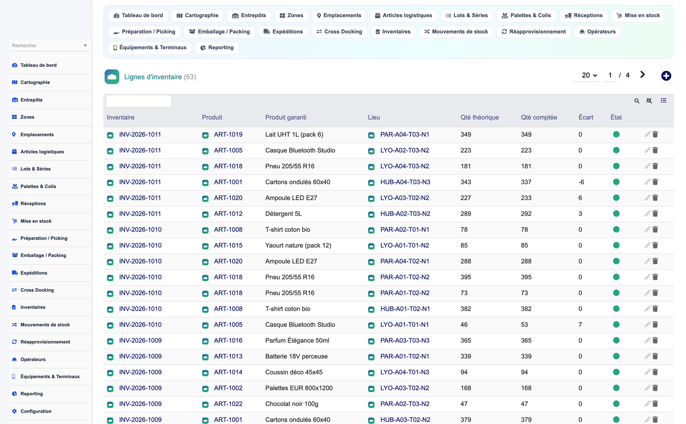The width and height of the screenshot is (686, 424).
Task: Open Cross Docking top tab
Action: 339,32
